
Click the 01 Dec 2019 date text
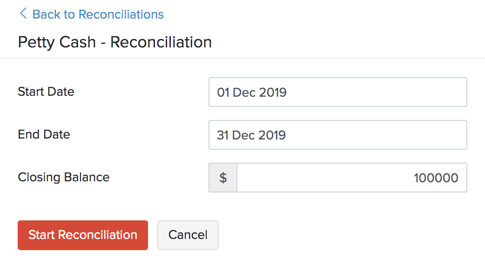(251, 93)
